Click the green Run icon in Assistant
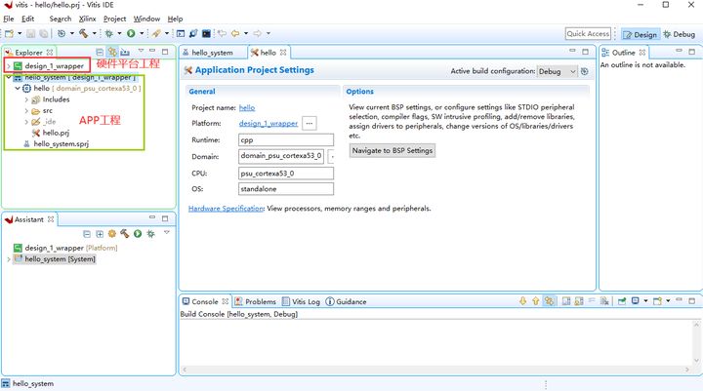This screenshot has height=391, width=703. point(138,233)
